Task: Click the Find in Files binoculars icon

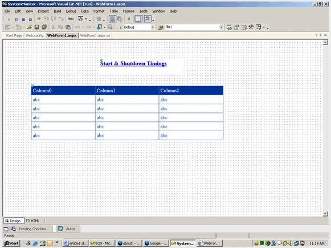Action: pyautogui.click(x=161, y=27)
